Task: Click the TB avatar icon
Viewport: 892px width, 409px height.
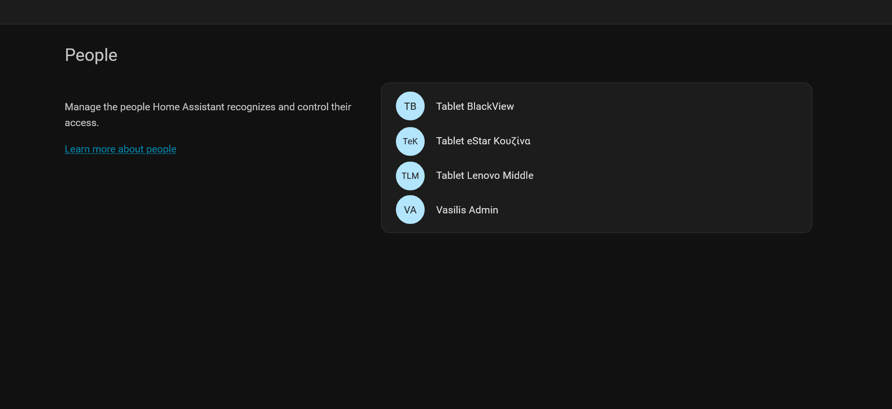Action: point(410,106)
